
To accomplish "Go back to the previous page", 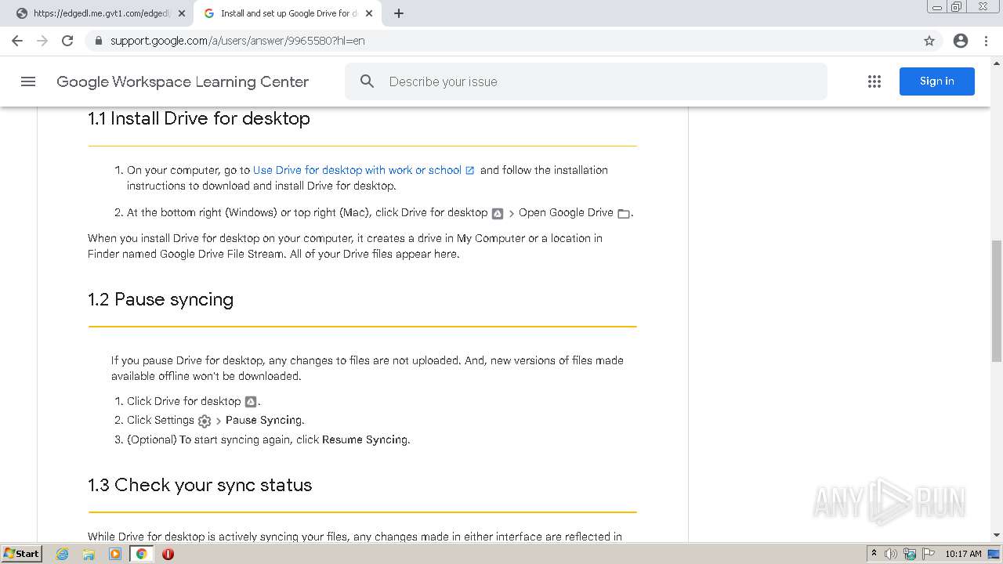I will [17, 41].
